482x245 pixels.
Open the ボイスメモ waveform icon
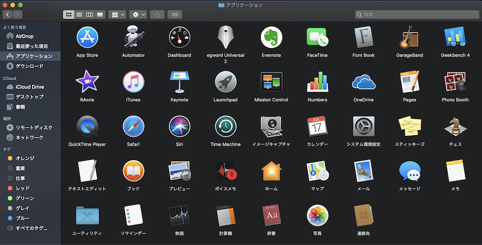[x=226, y=171]
